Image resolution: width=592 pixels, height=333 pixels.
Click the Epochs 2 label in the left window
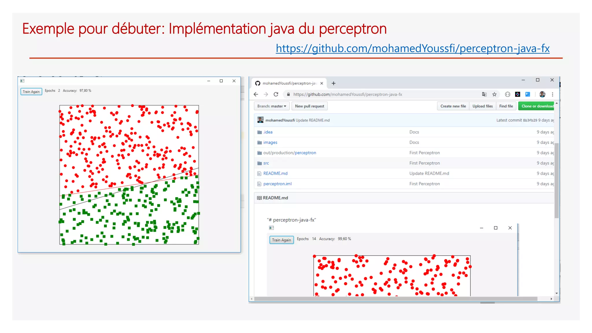pos(52,91)
